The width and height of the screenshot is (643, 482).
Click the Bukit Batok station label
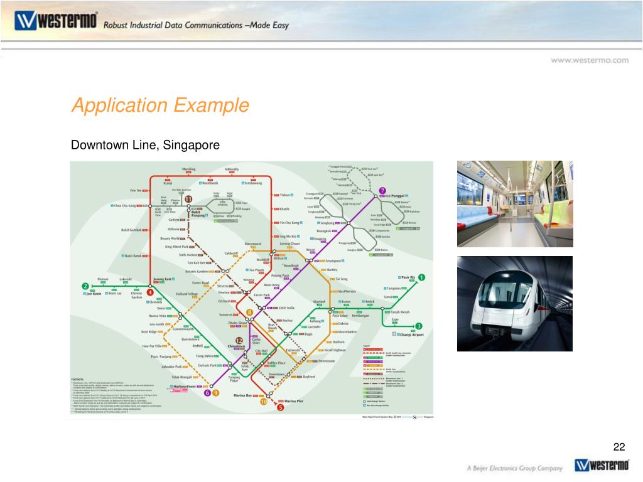point(133,256)
